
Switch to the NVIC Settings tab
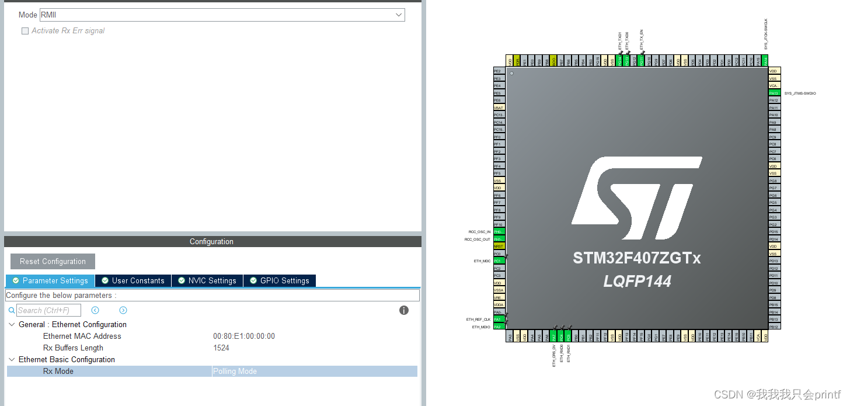(207, 280)
